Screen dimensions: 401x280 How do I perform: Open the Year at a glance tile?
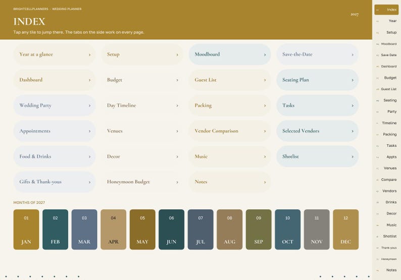click(54, 54)
